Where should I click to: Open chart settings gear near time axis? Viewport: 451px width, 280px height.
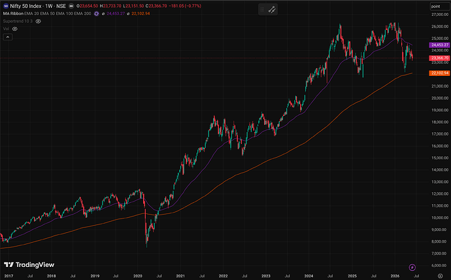[440, 276]
